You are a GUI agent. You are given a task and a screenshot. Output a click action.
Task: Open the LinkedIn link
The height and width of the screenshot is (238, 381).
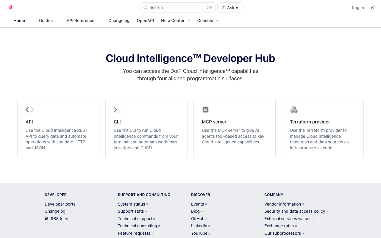coord(199,226)
